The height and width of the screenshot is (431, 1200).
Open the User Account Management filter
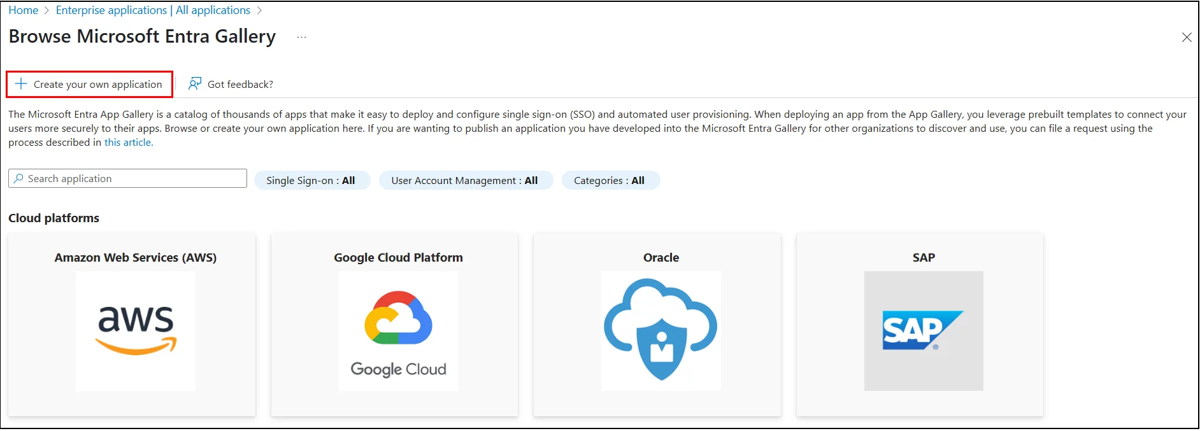click(465, 180)
